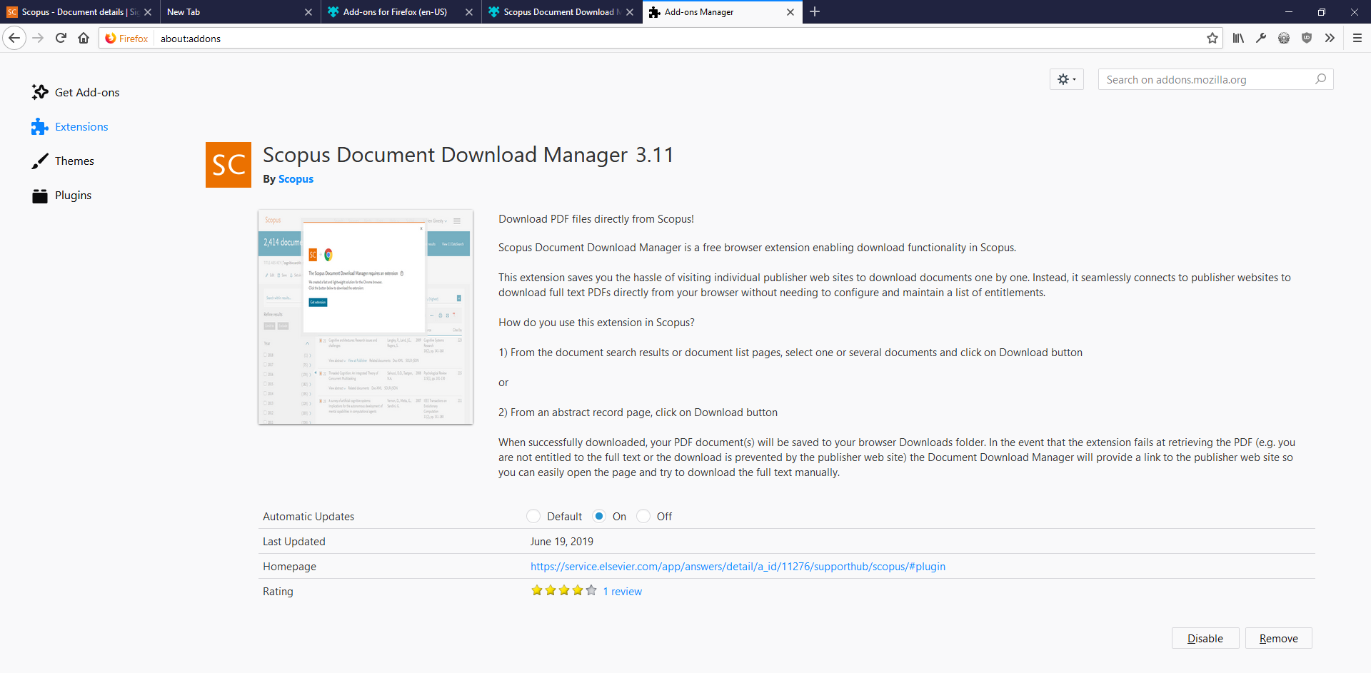Reload the current page
This screenshot has height=673, width=1371.
(x=61, y=39)
